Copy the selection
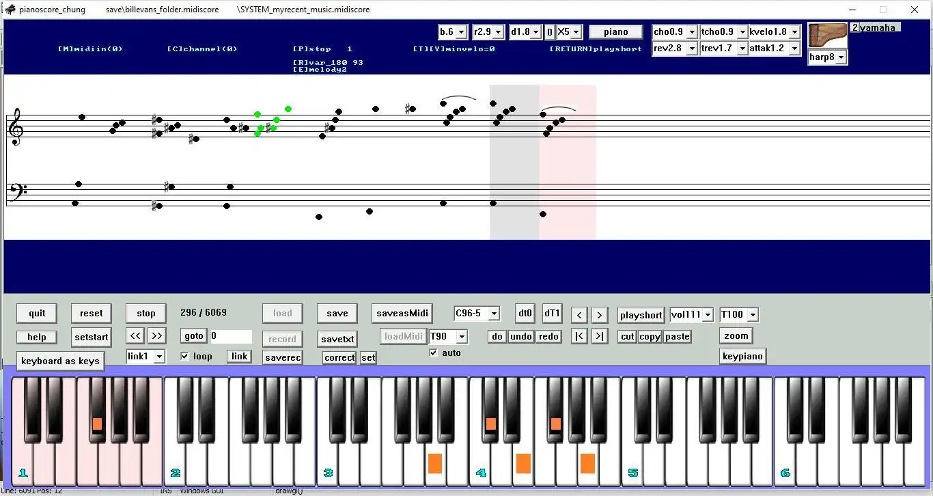Viewport: 933px width, 496px height. (650, 337)
